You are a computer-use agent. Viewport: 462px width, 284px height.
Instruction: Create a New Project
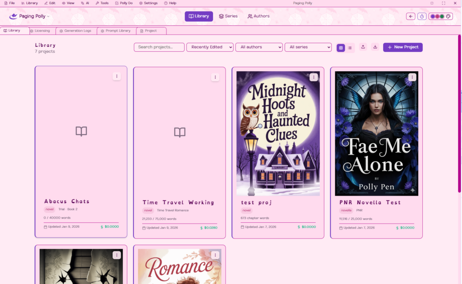click(x=403, y=47)
